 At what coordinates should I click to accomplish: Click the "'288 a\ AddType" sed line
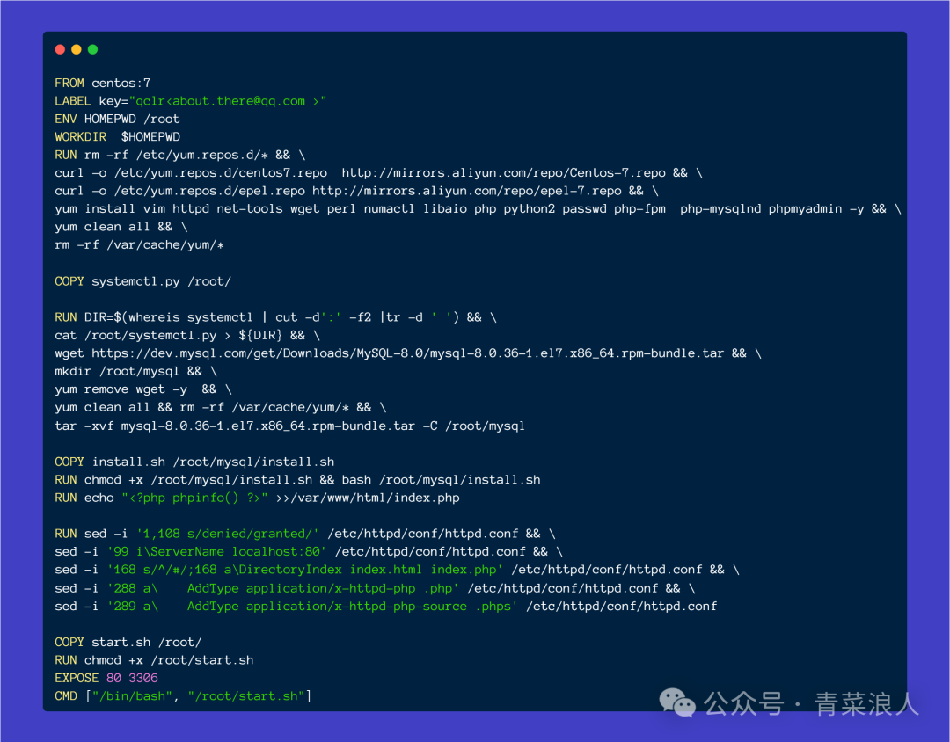click(375, 589)
